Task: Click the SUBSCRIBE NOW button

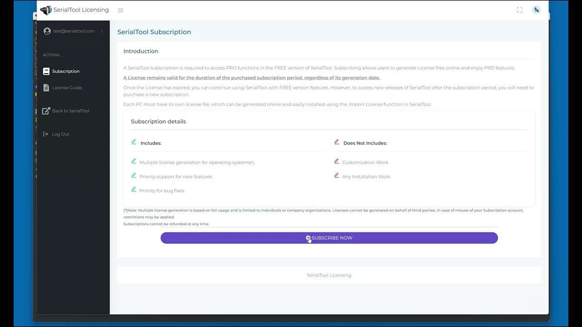Action: (329, 238)
